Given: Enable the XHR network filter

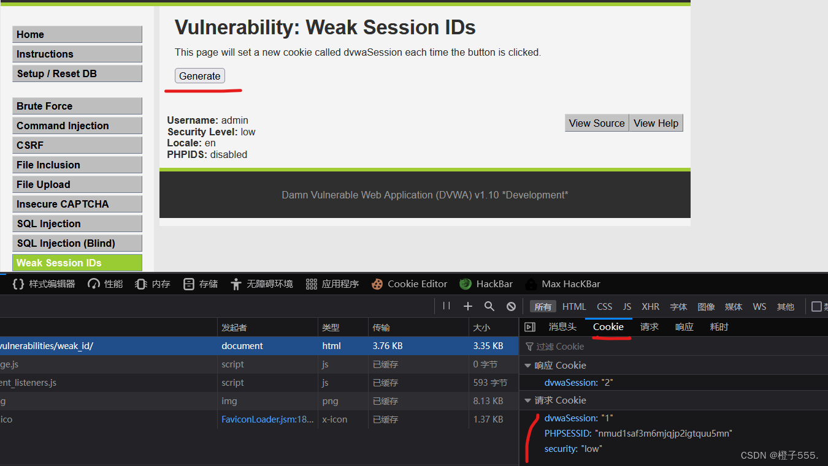Looking at the screenshot, I should coord(650,306).
